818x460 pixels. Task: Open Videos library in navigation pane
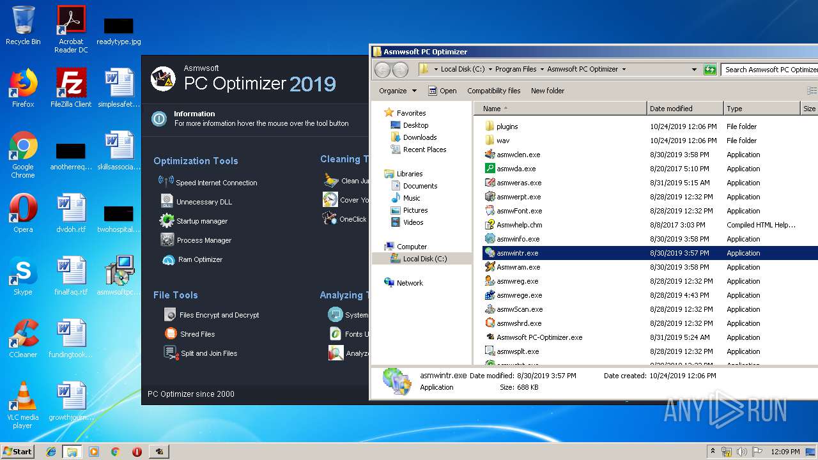click(x=406, y=222)
